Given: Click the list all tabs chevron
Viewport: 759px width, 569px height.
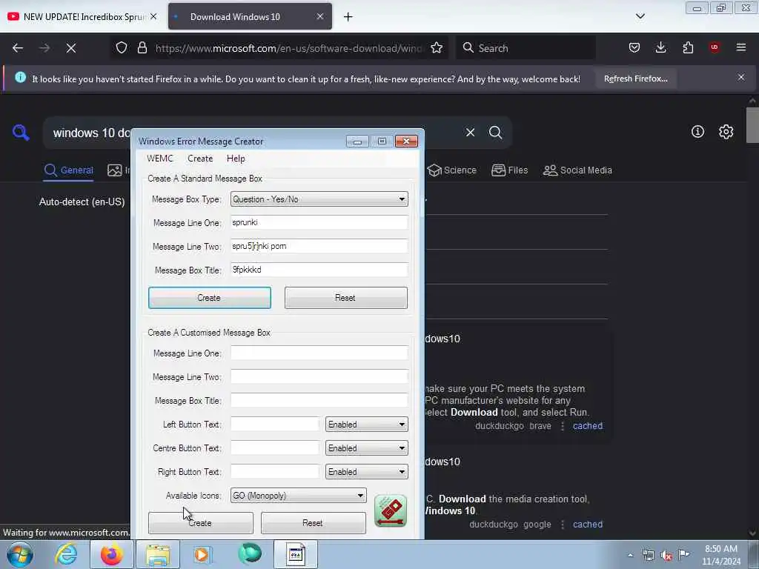Looking at the screenshot, I should click(640, 16).
